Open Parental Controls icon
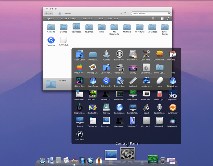Viewport: 213px width, 166px height. 106,94
